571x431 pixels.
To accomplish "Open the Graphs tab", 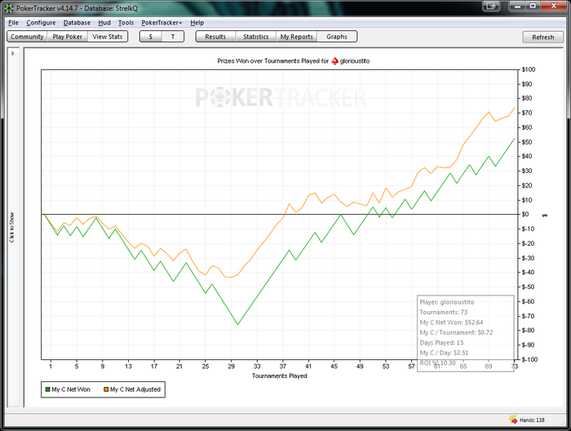I will point(337,37).
